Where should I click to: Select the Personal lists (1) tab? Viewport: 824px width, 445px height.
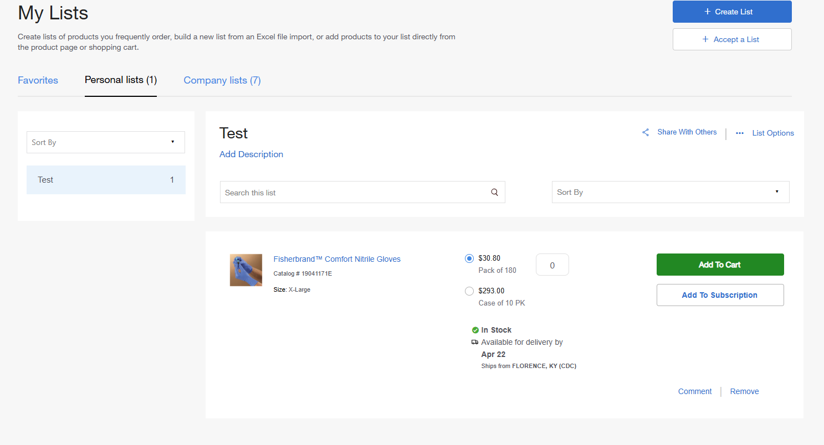point(121,80)
